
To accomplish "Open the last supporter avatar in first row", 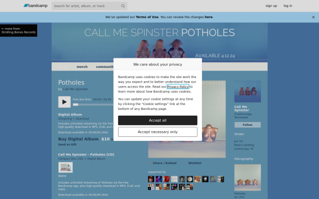I will (221, 179).
